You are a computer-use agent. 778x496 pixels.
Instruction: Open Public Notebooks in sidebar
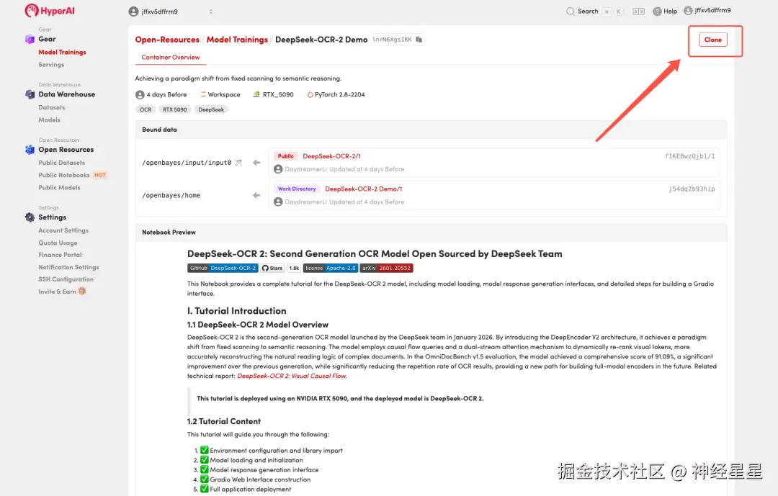(x=64, y=175)
